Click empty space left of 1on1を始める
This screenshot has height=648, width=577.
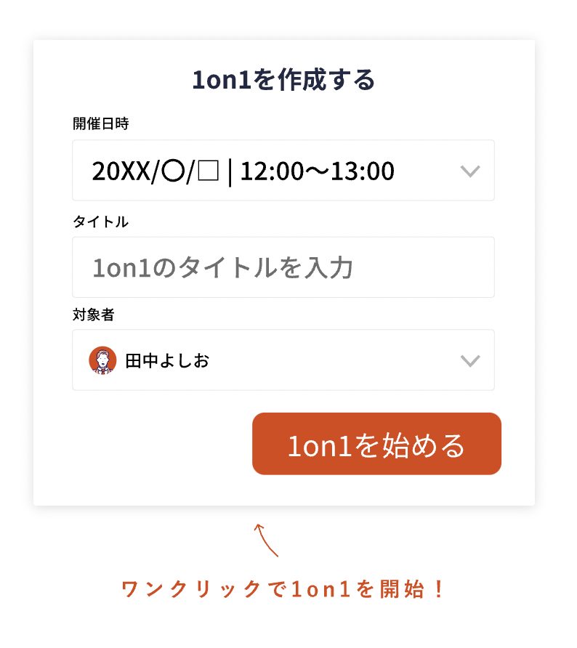pos(160,444)
